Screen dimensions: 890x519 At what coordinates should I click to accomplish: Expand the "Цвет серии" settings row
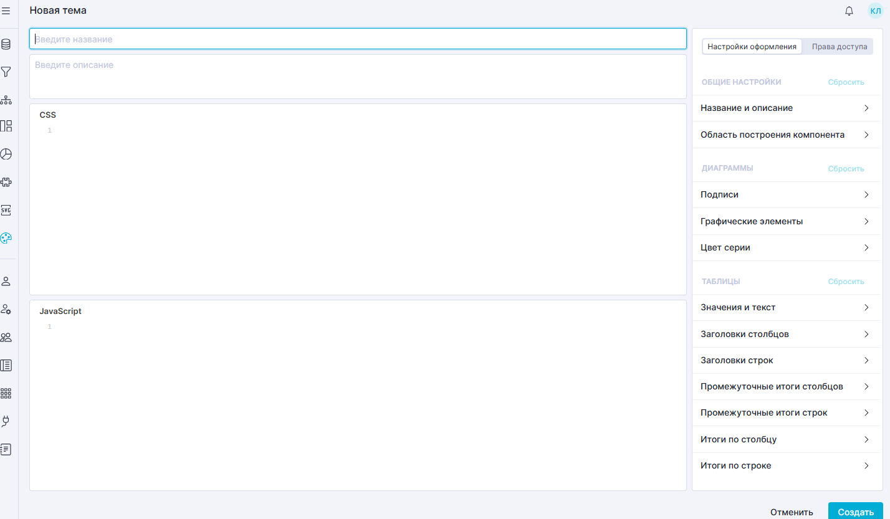pyautogui.click(x=785, y=248)
